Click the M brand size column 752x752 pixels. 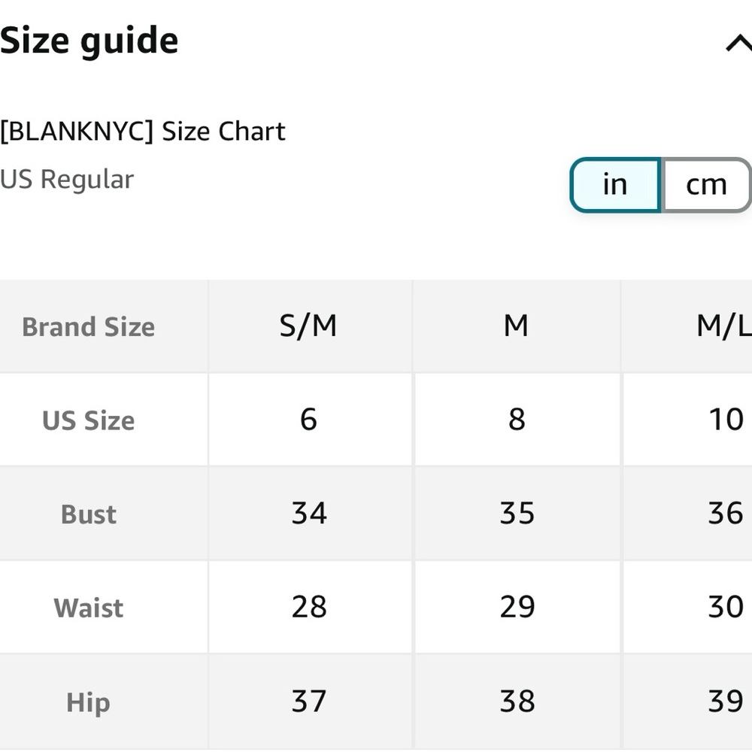tap(517, 326)
